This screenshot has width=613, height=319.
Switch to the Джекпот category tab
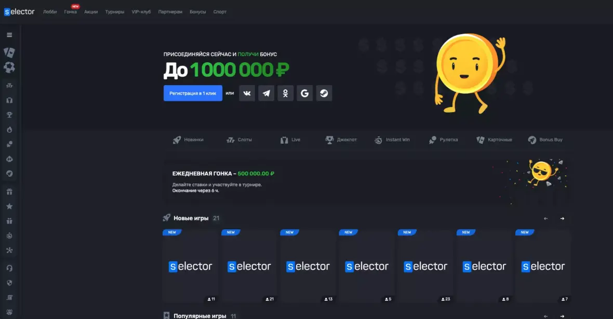coord(341,140)
